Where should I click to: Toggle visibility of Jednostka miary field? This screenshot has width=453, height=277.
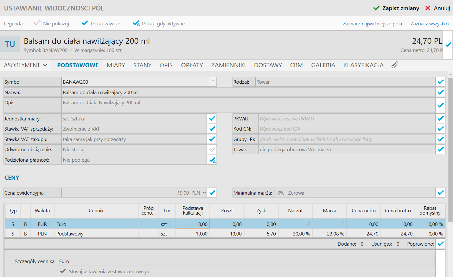[x=212, y=119]
